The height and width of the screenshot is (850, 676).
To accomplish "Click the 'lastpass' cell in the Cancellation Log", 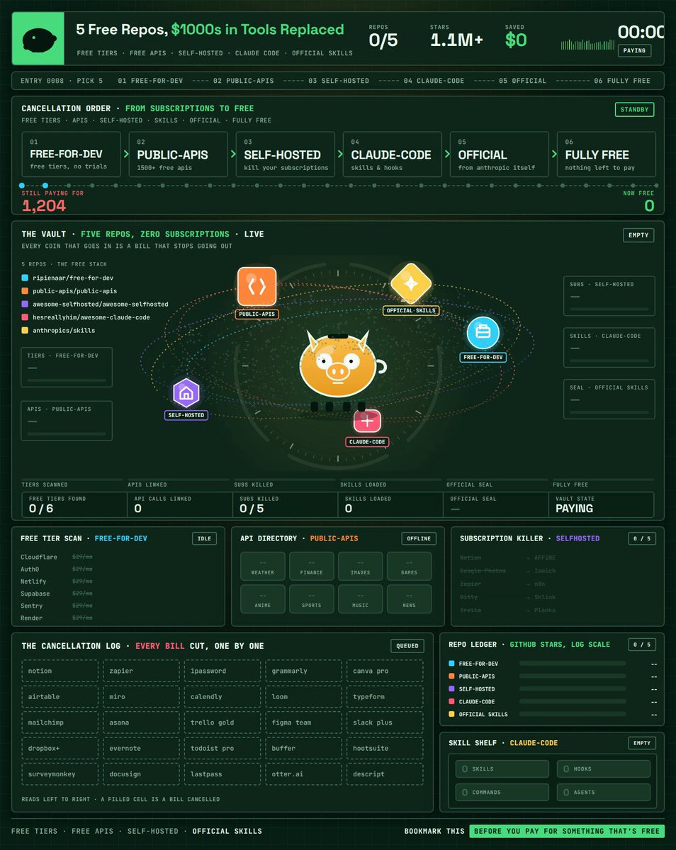I will click(222, 774).
